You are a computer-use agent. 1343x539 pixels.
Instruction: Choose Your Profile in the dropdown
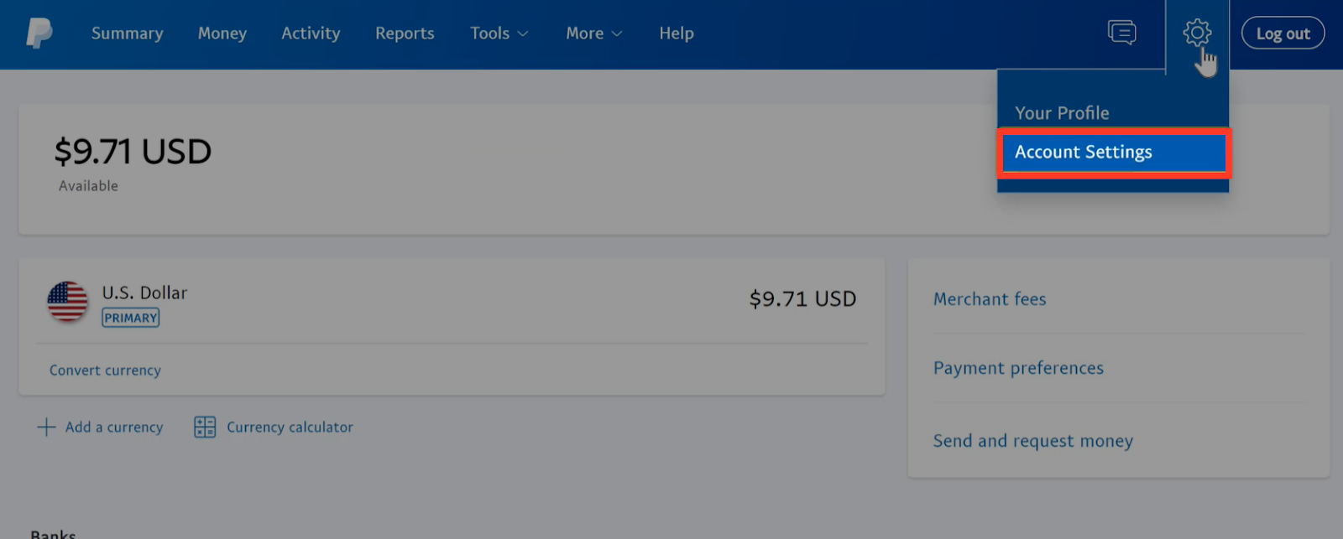[1062, 113]
